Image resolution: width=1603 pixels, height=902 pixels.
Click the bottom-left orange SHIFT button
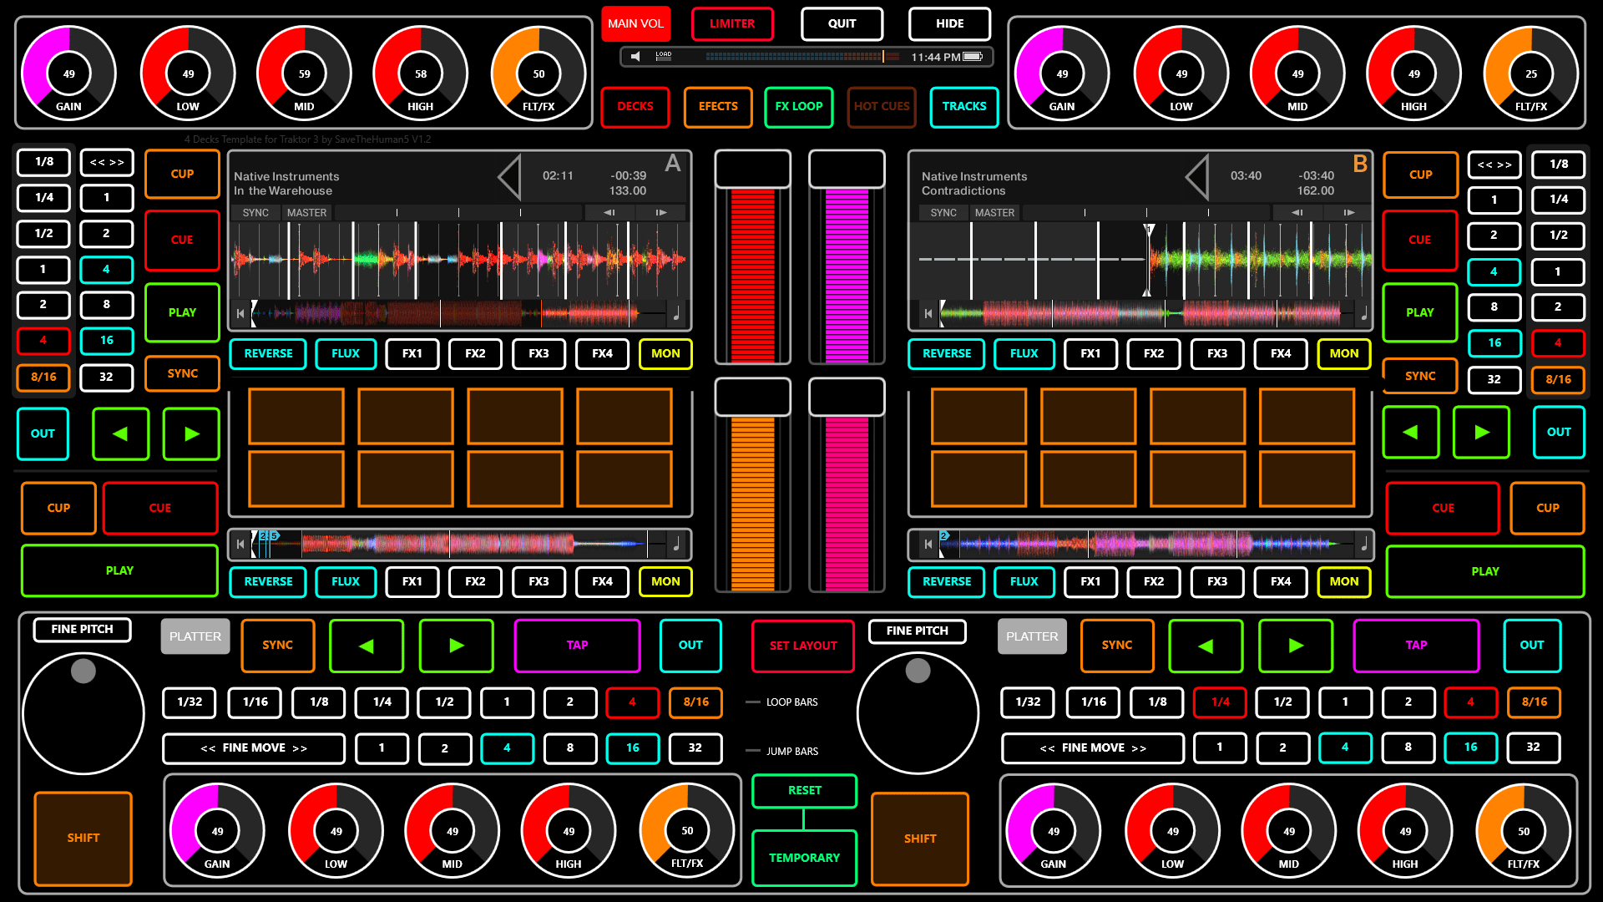[83, 839]
